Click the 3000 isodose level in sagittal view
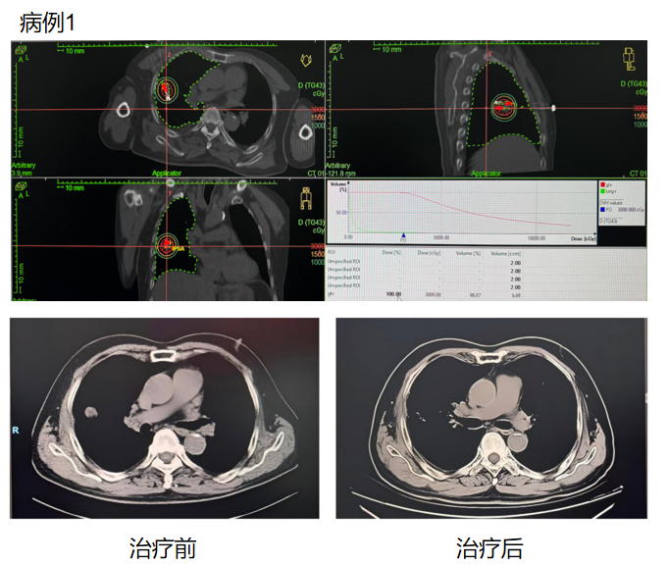Screen dimensions: 668x564 639,109
